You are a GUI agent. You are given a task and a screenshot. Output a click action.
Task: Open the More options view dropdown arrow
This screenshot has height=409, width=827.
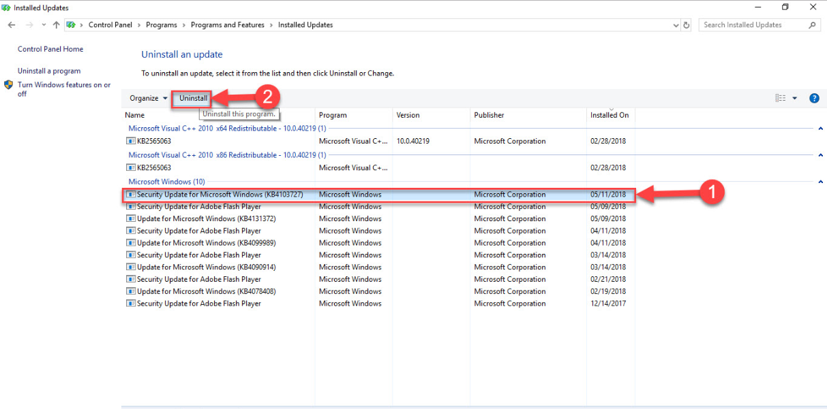pyautogui.click(x=794, y=99)
